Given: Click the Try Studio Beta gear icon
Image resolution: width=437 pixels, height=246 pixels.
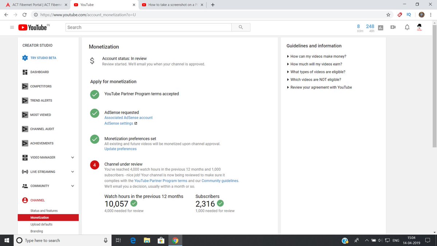Looking at the screenshot, I should (x=25, y=58).
